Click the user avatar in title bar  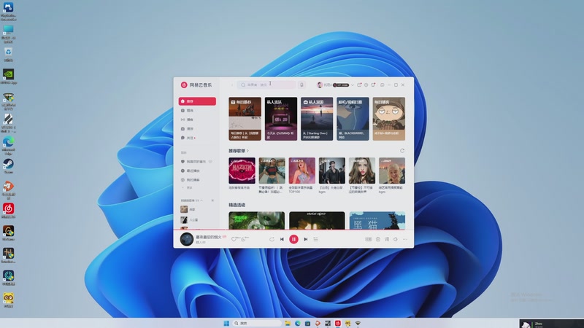coord(319,85)
